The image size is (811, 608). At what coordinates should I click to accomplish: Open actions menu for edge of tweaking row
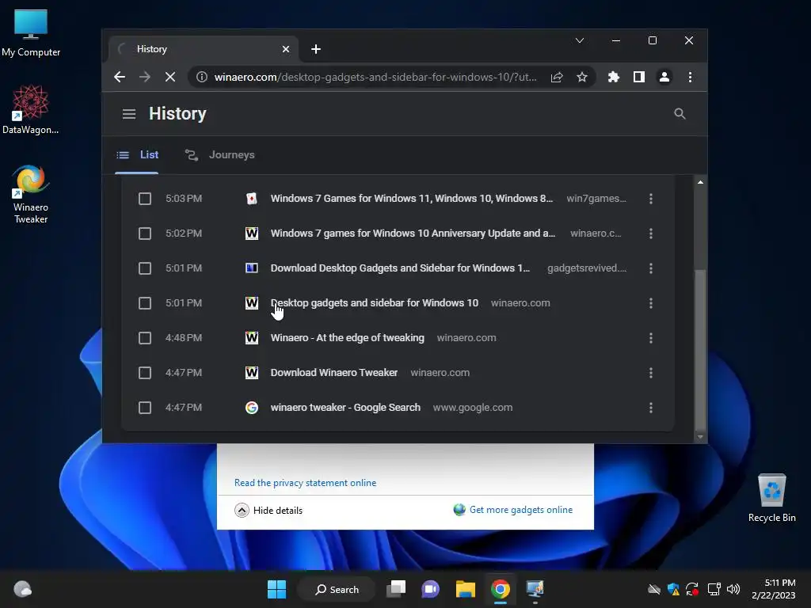coord(651,338)
